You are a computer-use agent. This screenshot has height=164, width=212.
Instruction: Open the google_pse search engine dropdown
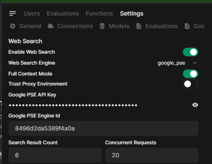[x=177, y=63]
